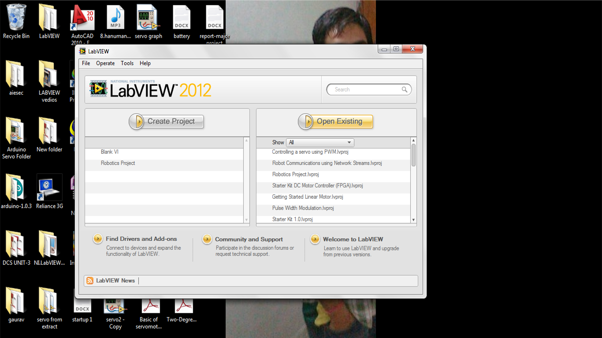The image size is (602, 338).
Task: Open the Help menu
Action: pyautogui.click(x=145, y=63)
